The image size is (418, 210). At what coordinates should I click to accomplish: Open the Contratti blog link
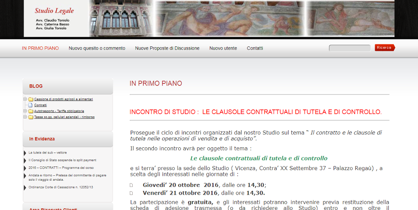point(40,105)
